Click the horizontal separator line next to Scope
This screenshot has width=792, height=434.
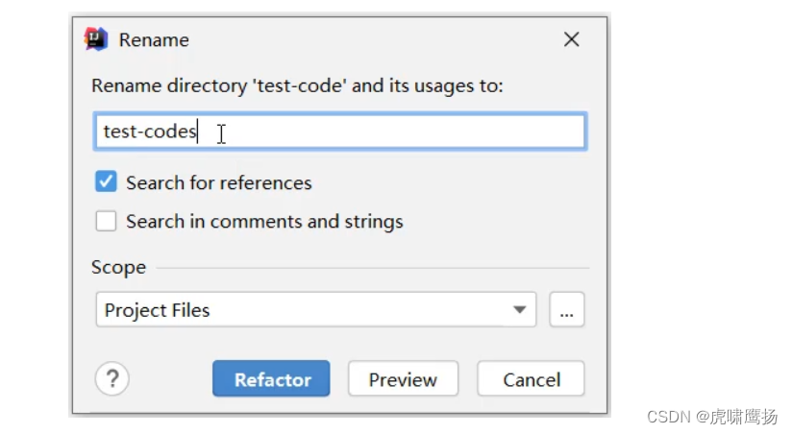coord(373,269)
